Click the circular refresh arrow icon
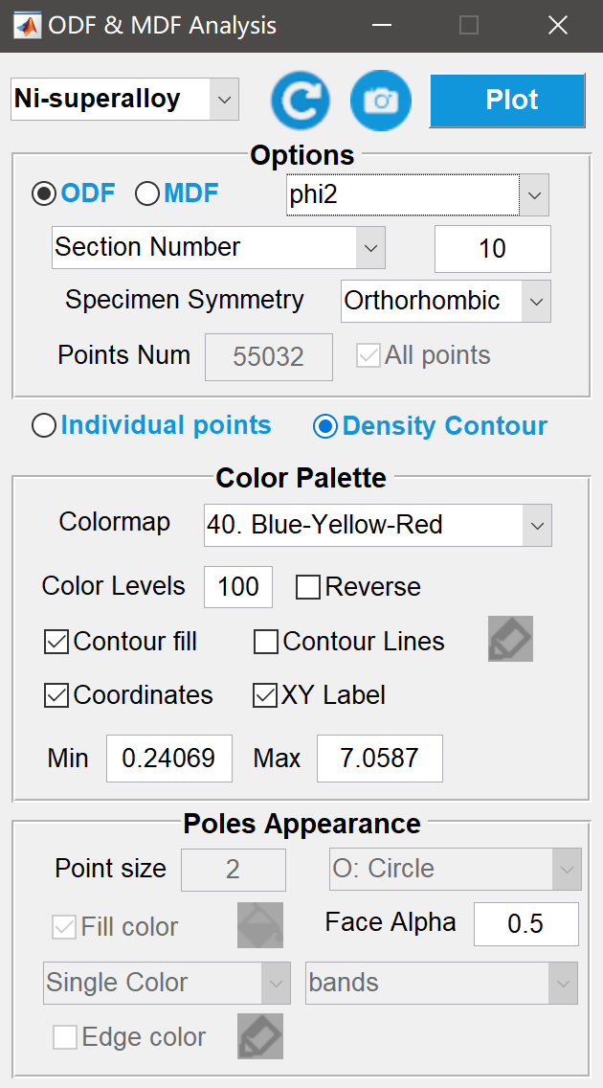The height and width of the screenshot is (1088, 603). [301, 101]
